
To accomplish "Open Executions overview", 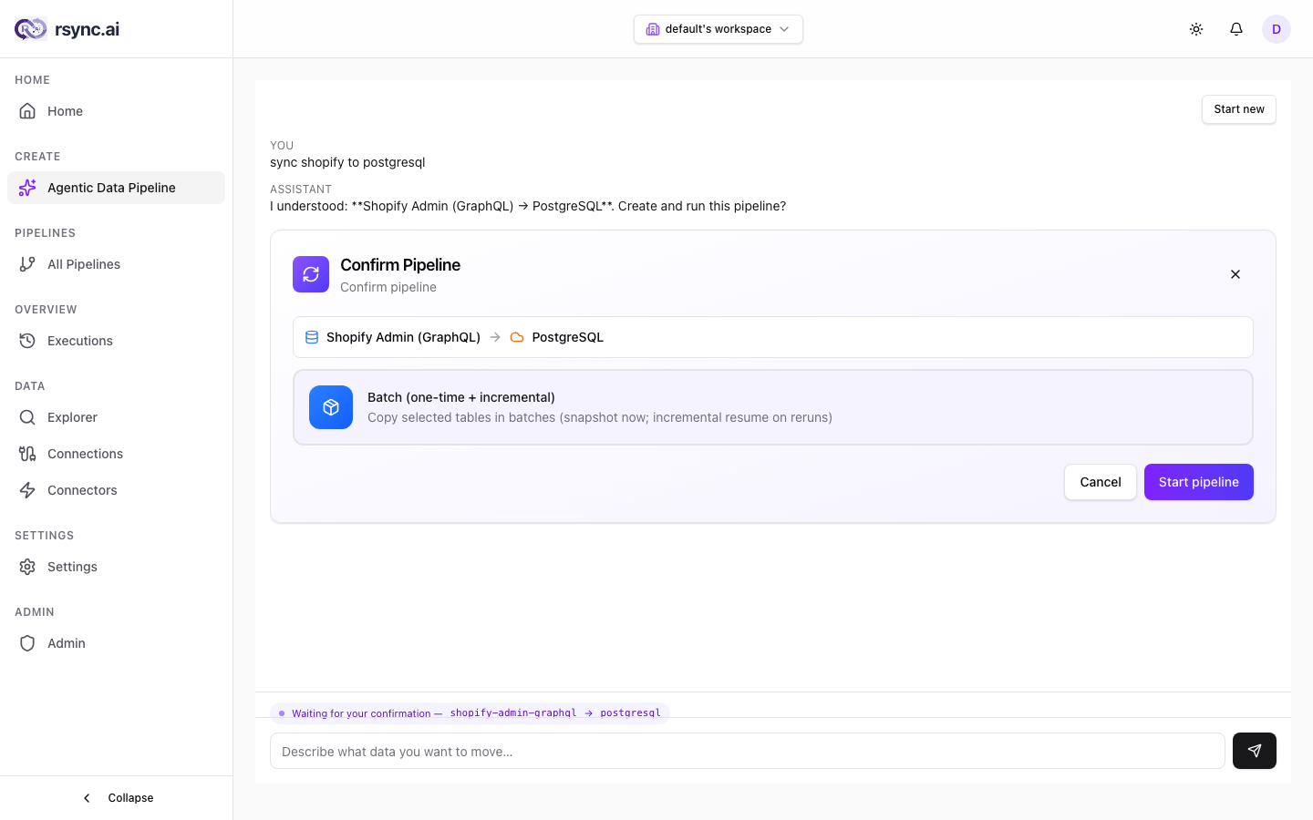I will (x=116, y=341).
